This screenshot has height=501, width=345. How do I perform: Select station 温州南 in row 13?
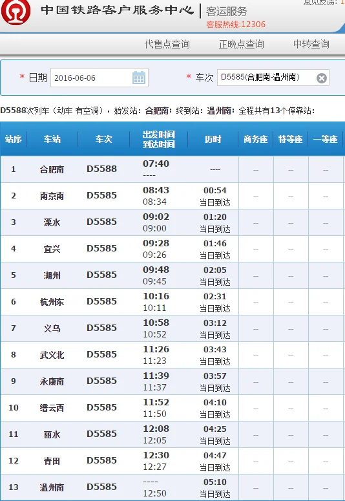pyautogui.click(x=52, y=487)
